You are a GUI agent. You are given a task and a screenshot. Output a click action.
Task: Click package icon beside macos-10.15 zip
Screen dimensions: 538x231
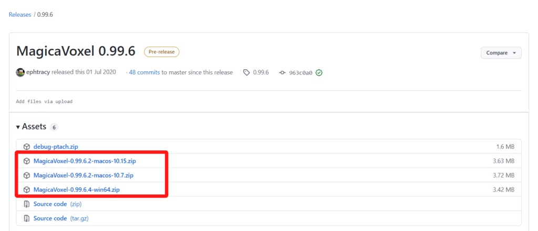pos(26,161)
